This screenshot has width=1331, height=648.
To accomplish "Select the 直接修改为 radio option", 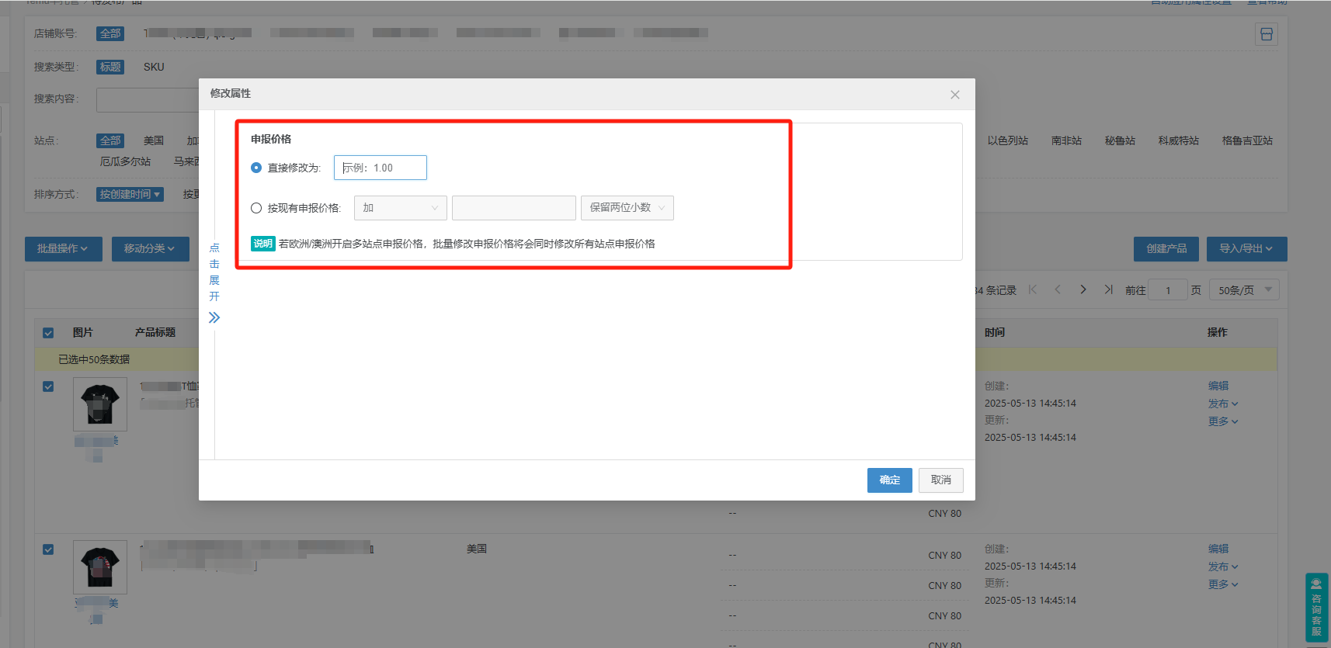I will click(x=256, y=168).
